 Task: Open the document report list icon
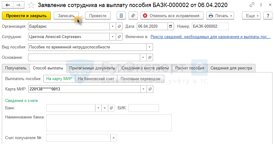coord(122,16)
